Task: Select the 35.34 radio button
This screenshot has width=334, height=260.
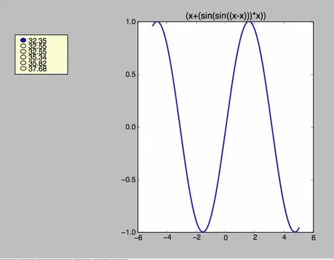Action: coord(24,57)
